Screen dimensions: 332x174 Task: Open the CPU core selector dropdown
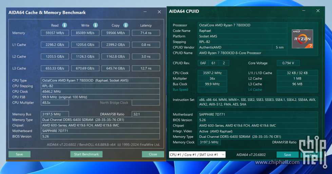pos(197,155)
